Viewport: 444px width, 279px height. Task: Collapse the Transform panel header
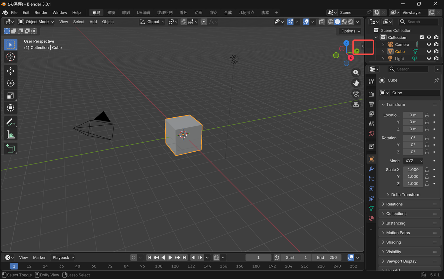394,104
